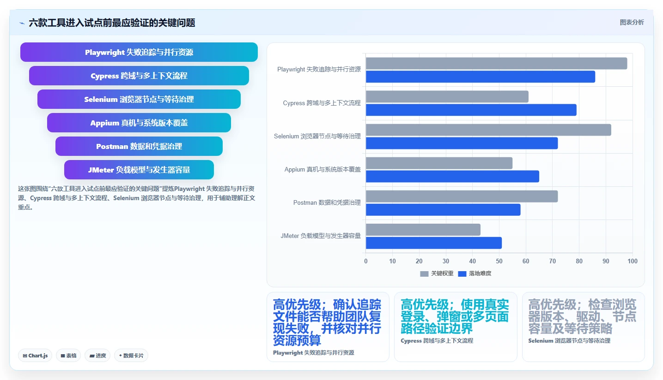663x380 pixels.
Task: Click the header icon beside the title
Action: pos(22,23)
